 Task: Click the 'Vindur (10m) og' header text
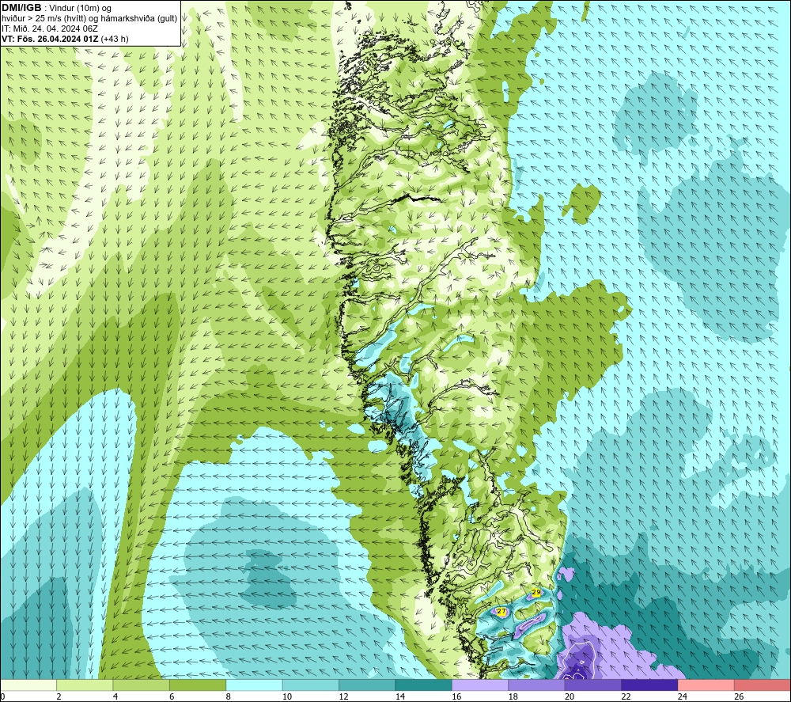click(x=80, y=9)
